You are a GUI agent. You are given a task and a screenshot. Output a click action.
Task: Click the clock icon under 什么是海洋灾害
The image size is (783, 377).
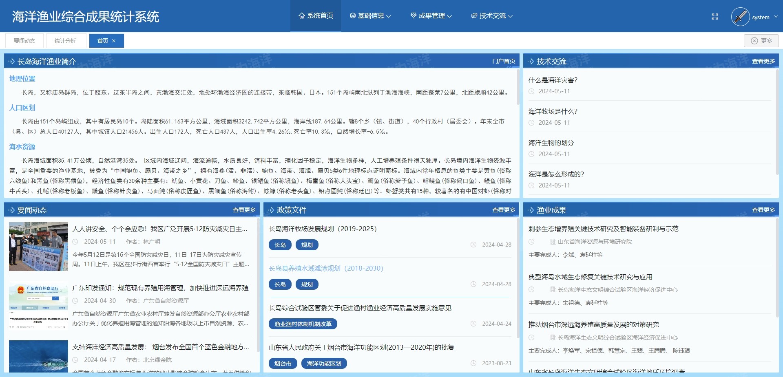coord(531,91)
